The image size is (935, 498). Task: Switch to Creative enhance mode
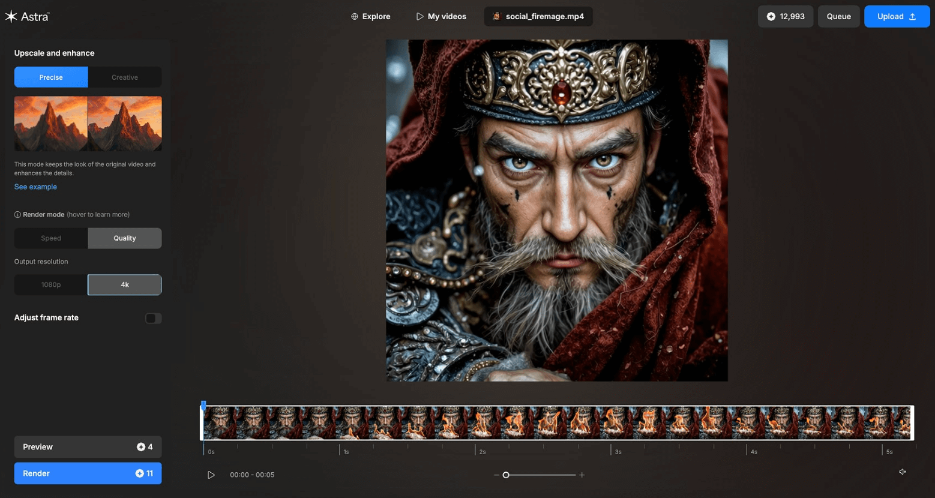click(x=125, y=77)
